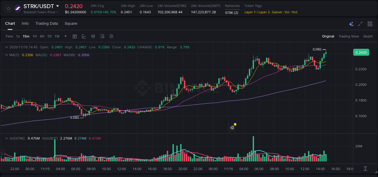
Task: Open the extra timeframe intervals dropdown
Action: (65, 36)
